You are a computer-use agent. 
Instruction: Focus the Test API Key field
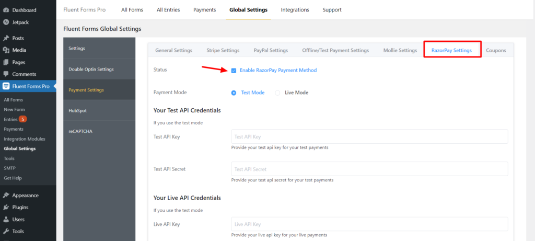(369, 136)
